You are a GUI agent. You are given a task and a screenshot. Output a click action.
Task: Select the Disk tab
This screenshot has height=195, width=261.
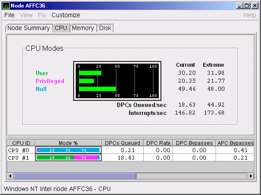point(105,28)
